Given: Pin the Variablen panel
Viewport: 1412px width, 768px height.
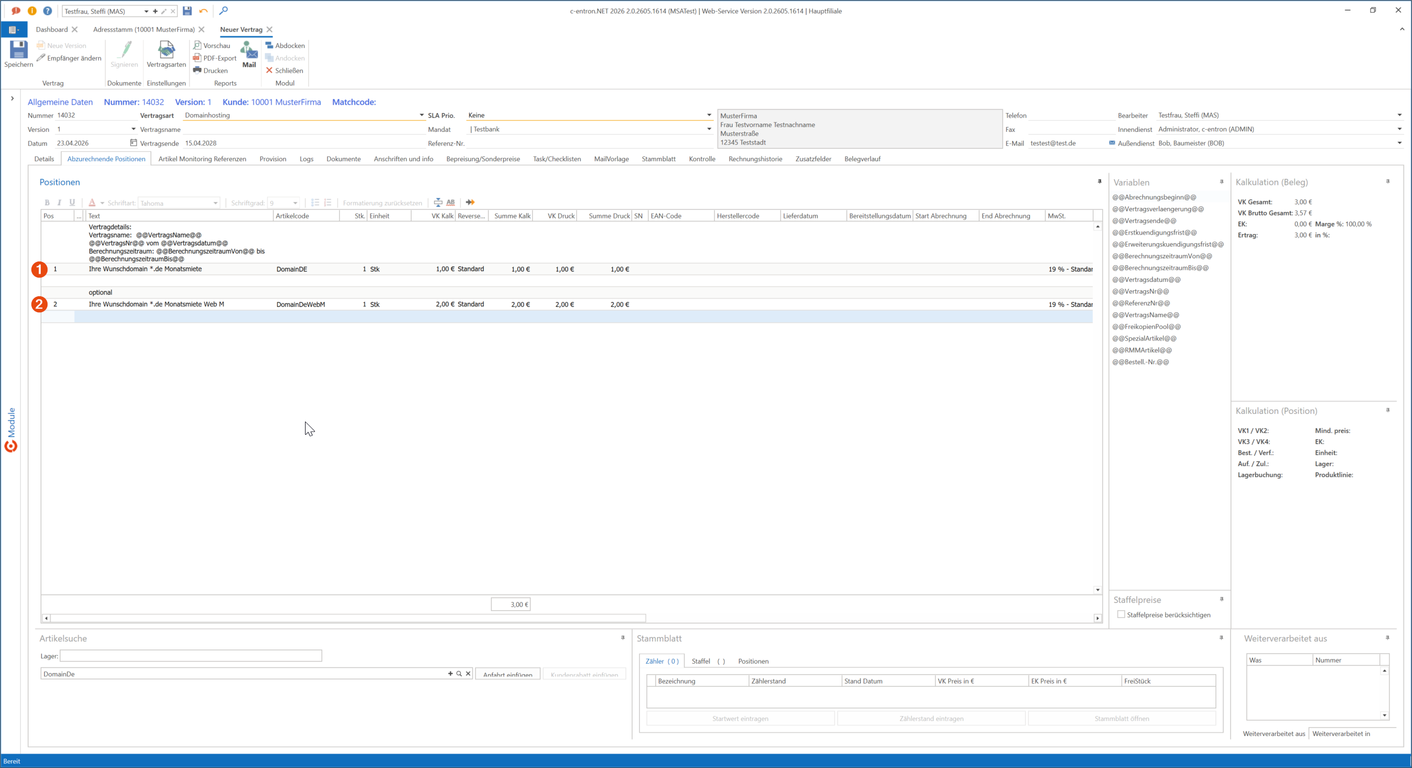Looking at the screenshot, I should coord(1222,182).
